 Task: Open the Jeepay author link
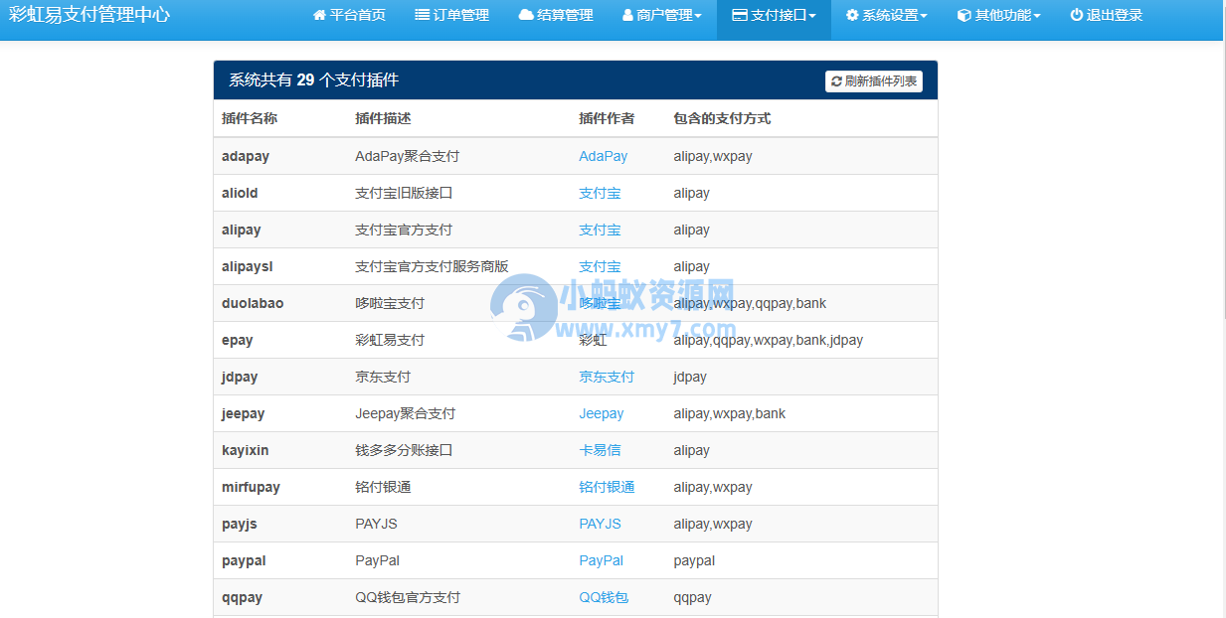[602, 413]
